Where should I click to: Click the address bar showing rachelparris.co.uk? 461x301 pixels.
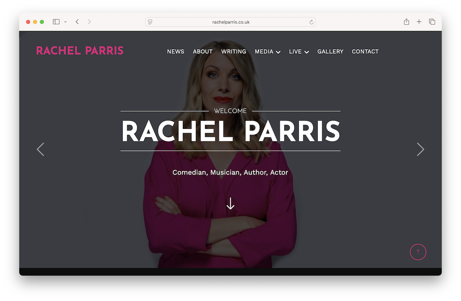(230, 22)
